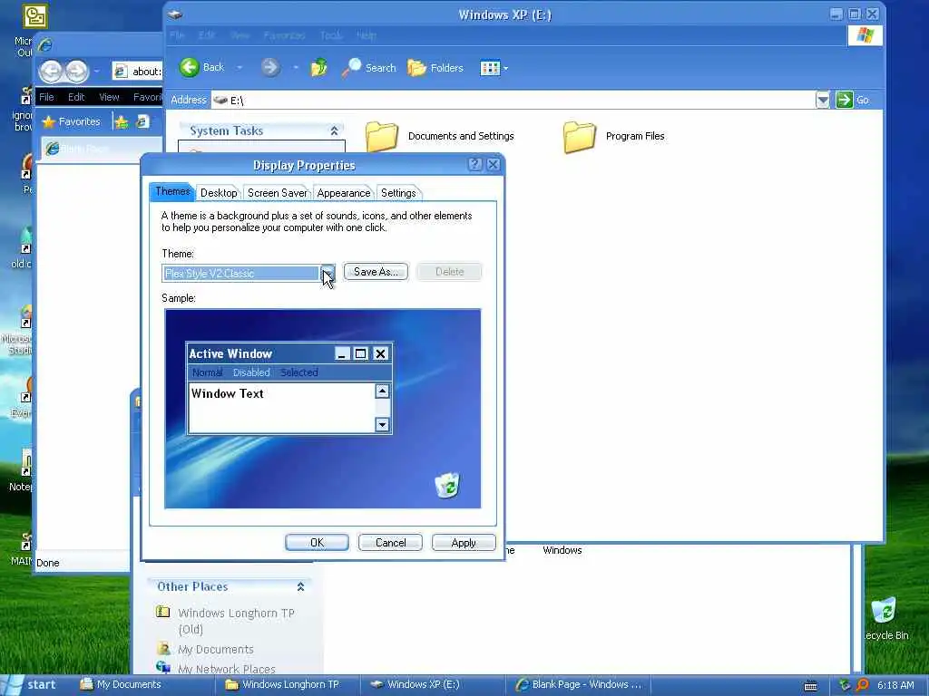
Task: Click Cancel in Display Properties
Action: coord(390,543)
